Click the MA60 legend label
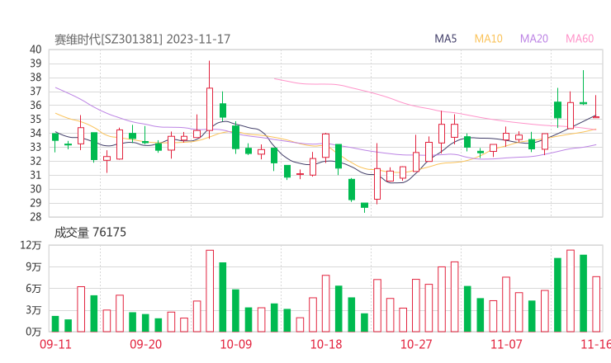611x363 pixels. (x=580, y=39)
